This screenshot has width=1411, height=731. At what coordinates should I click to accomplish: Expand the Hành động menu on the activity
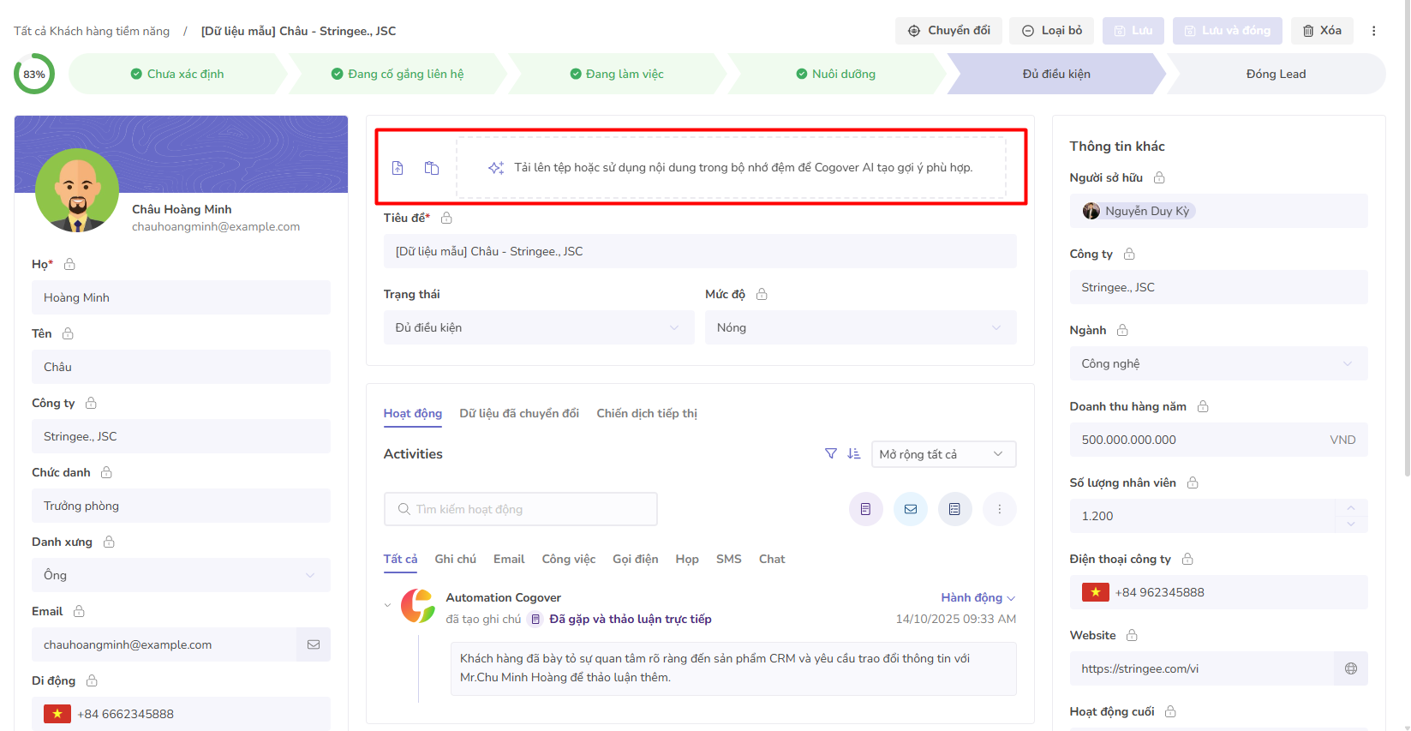click(978, 597)
